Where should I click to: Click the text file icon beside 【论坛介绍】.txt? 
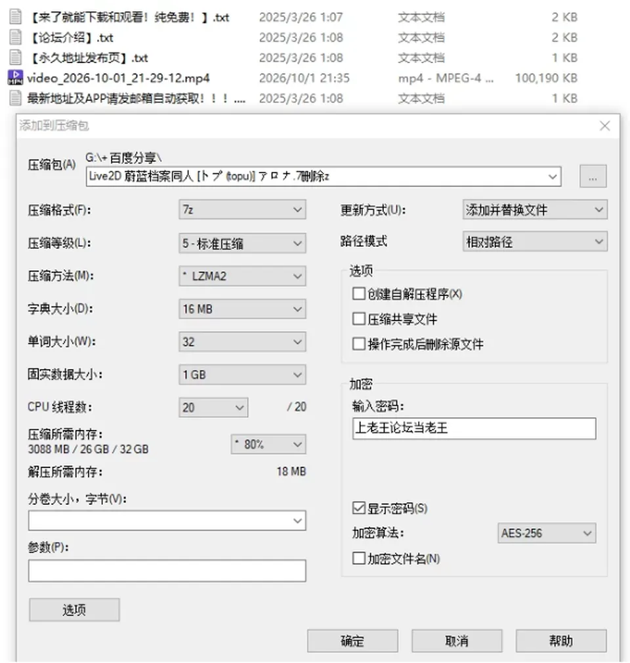[x=16, y=37]
